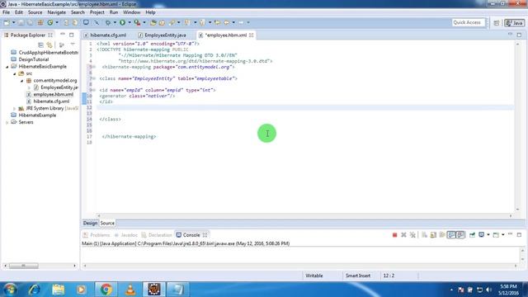Open the Project menu
This screenshot has height=297, width=528.
pos(97,12)
